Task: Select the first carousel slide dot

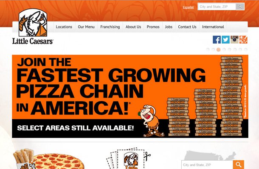Action: tap(208, 49)
